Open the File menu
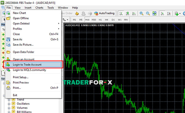Viewport: 185px width, 113px height. coord(9,8)
